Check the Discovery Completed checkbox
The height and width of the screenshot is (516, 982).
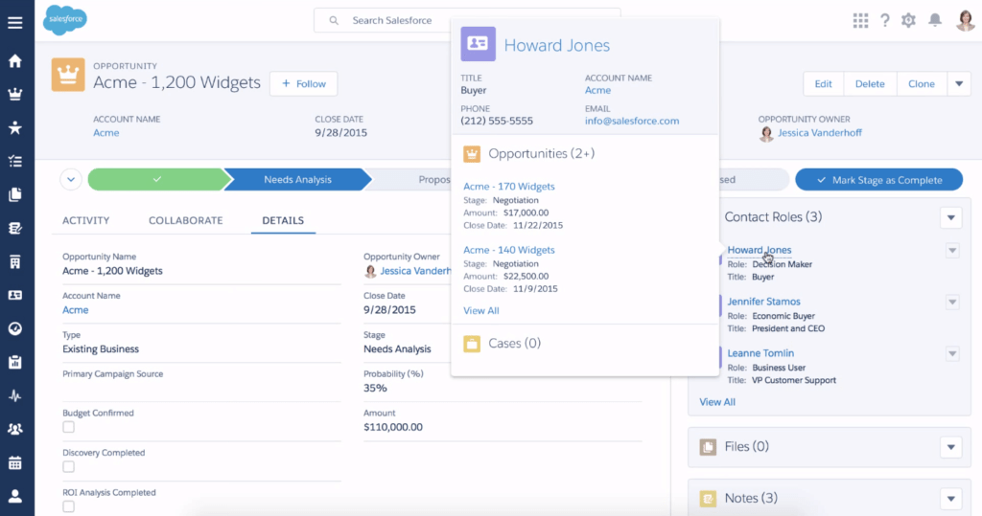click(68, 466)
